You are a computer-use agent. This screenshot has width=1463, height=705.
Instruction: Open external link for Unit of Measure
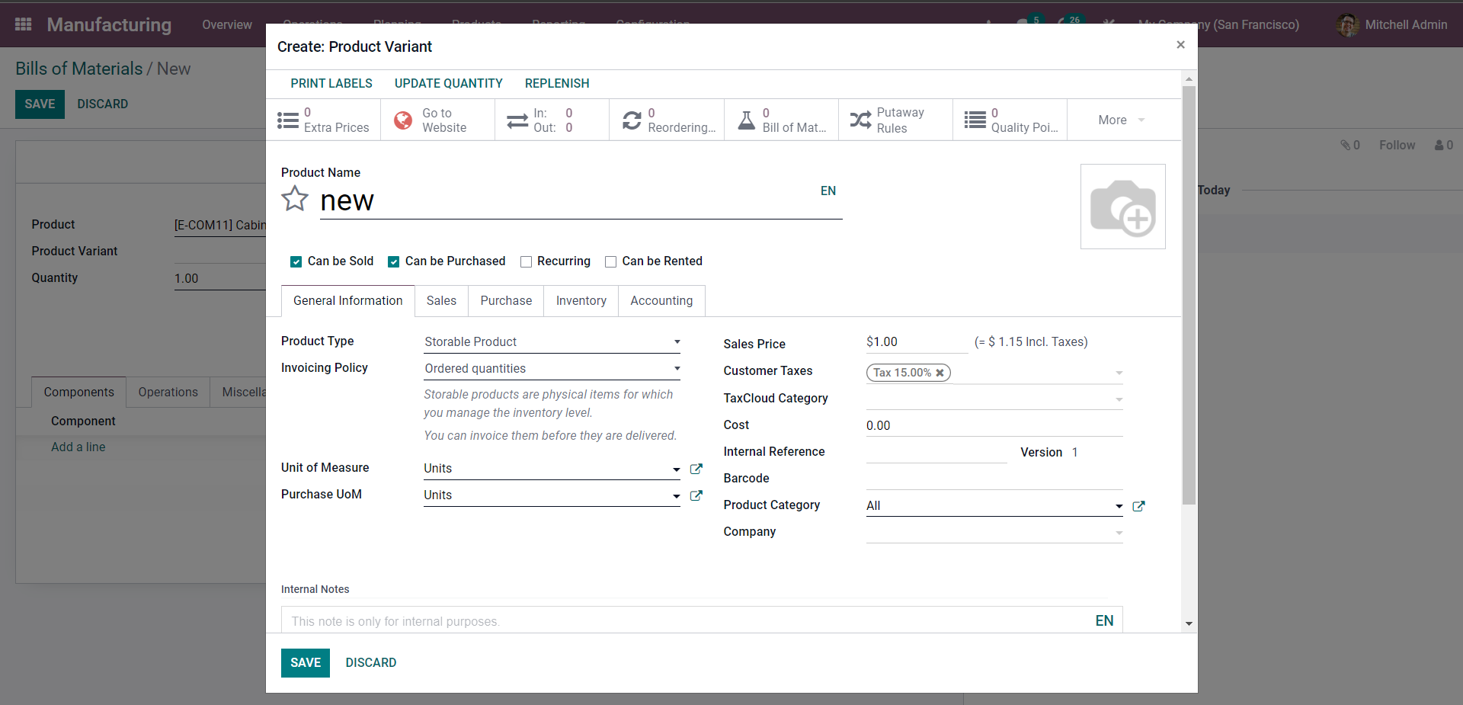click(696, 469)
